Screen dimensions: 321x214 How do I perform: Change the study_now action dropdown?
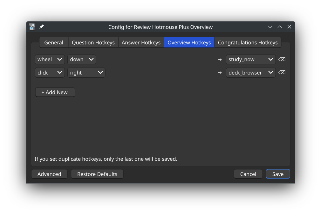pos(250,59)
